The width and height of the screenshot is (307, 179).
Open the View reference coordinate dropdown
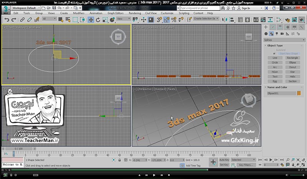click(124, 19)
